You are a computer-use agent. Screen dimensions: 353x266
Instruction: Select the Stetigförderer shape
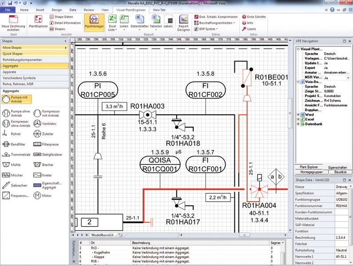click(48, 155)
